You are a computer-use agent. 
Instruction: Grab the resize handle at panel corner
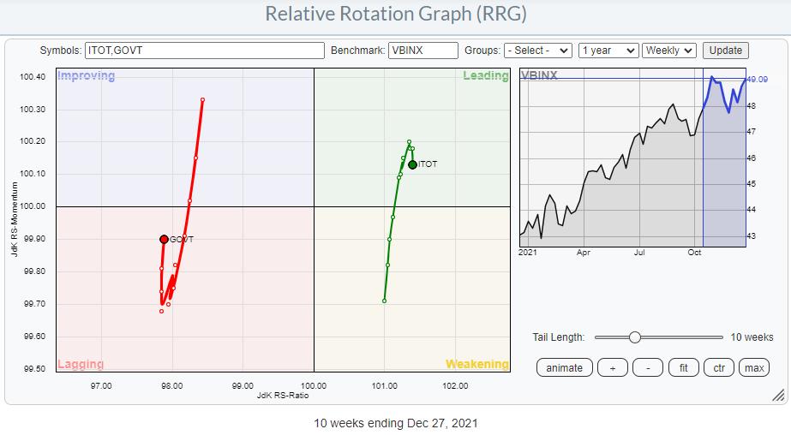(x=778, y=395)
